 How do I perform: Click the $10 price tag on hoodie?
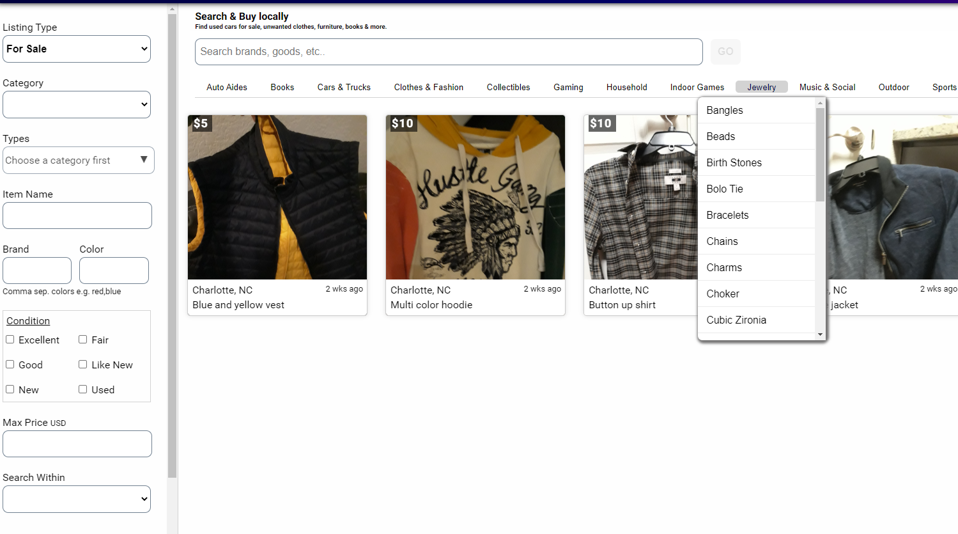(x=403, y=123)
